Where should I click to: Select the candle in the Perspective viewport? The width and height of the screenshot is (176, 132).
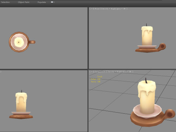[147, 98]
